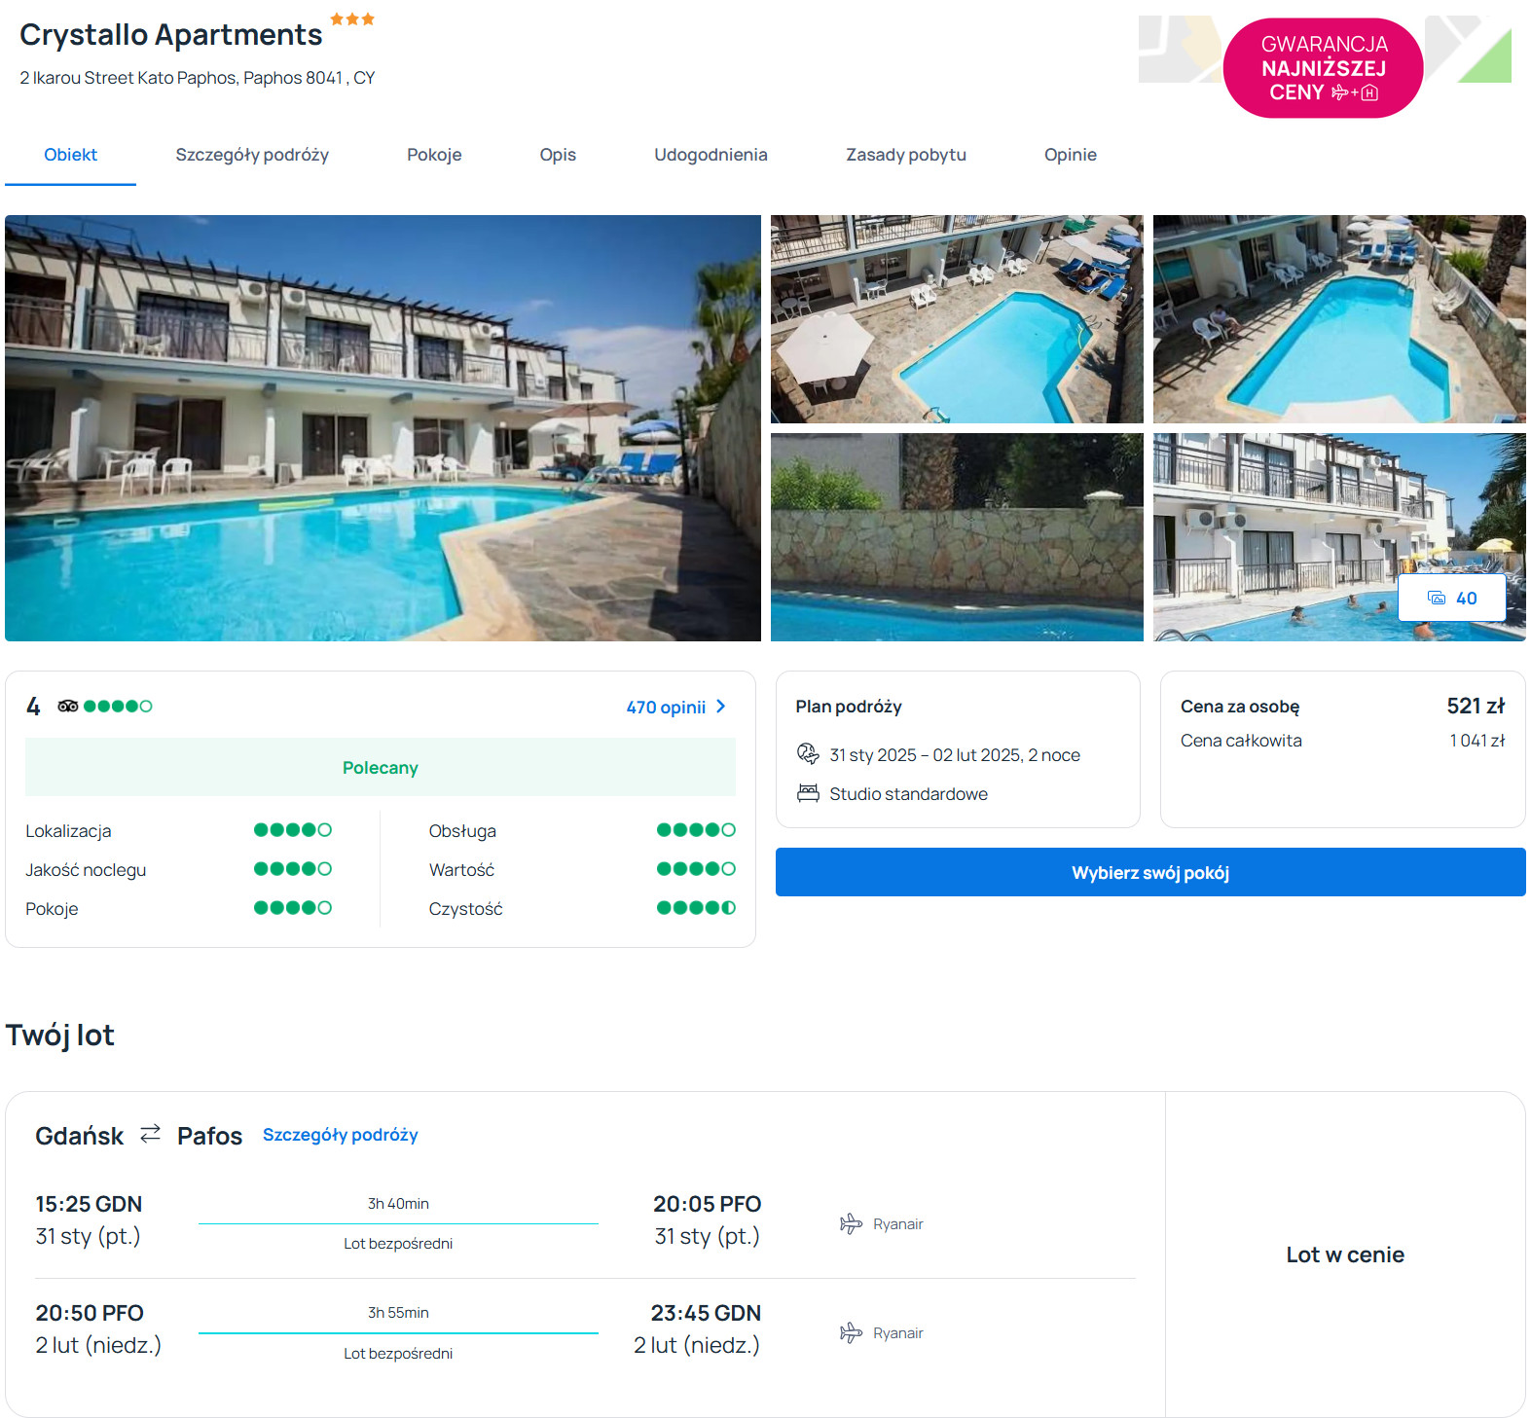Open the large main pool photo
The image size is (1531, 1418).
tap(383, 428)
